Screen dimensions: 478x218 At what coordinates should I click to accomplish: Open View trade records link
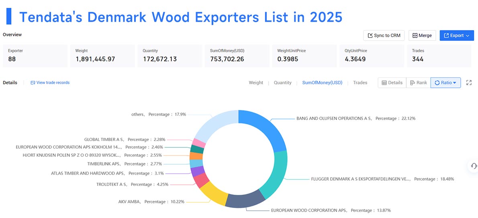tap(50, 83)
